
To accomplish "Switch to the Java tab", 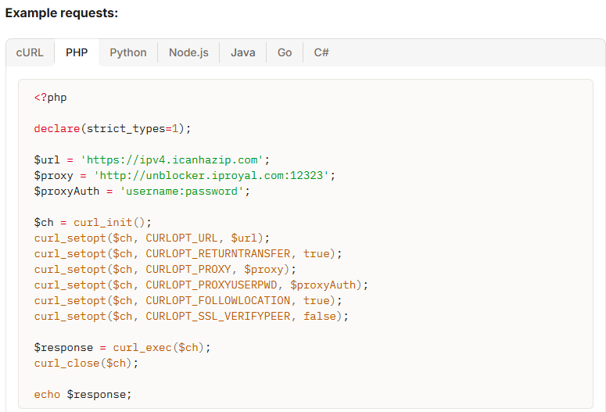I will point(243,52).
